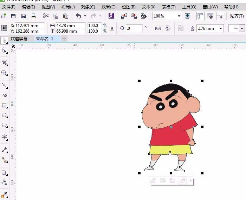Open the 帮助(H) menu
This screenshot has width=246, height=200.
(231, 7)
